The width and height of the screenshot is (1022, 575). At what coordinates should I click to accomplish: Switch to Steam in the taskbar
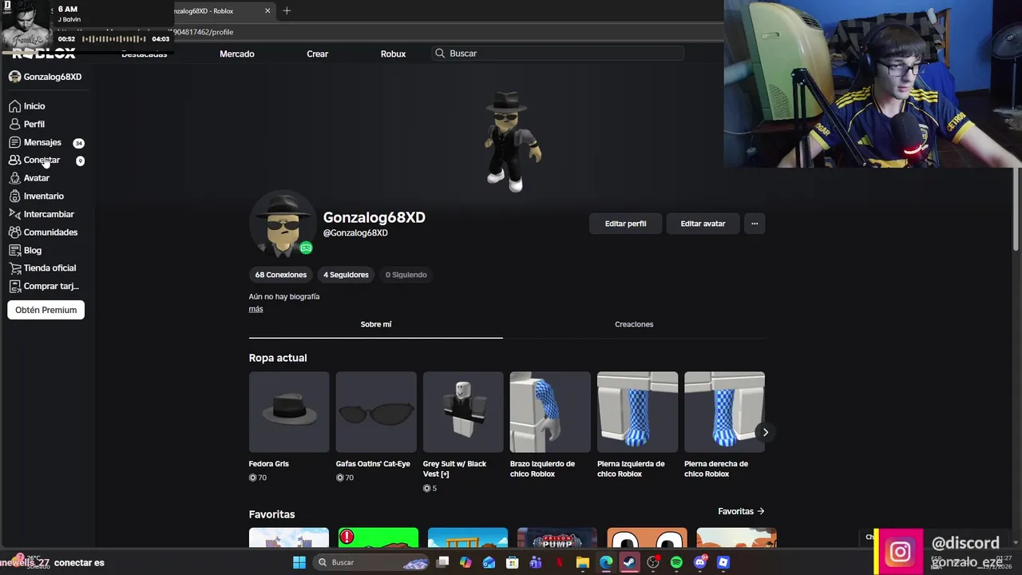click(x=629, y=562)
